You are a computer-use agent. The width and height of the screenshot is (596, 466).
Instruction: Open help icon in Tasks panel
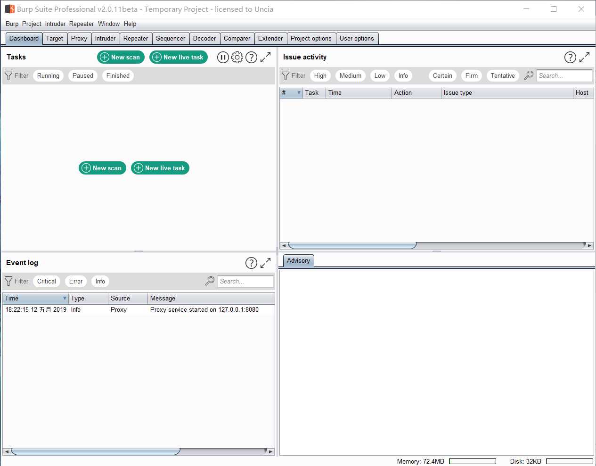[x=252, y=57]
